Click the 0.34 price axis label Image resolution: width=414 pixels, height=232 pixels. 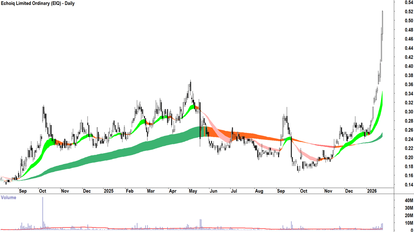[x=409, y=93]
